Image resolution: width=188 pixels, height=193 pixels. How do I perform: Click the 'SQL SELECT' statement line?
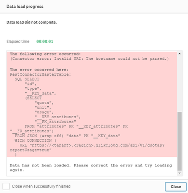click(x=27, y=79)
